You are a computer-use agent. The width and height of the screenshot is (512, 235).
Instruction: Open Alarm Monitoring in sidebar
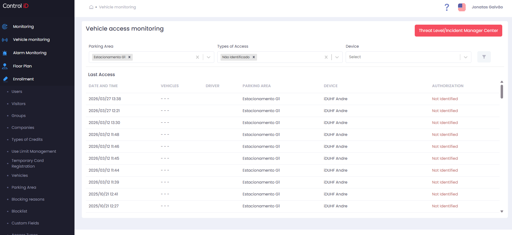tap(30, 53)
